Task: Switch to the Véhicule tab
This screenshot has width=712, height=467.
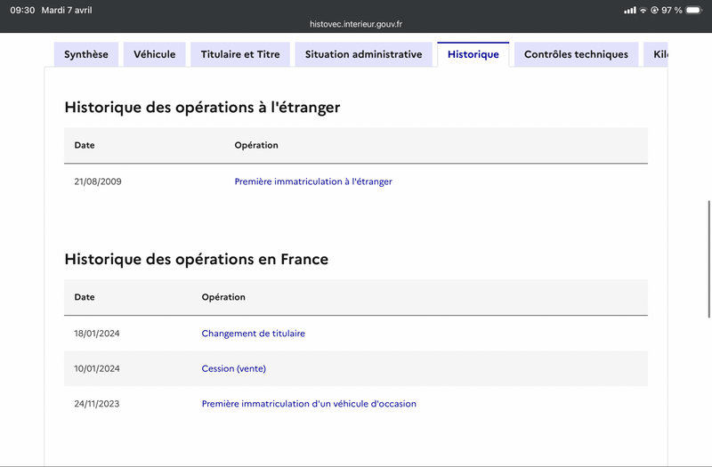Action: pyautogui.click(x=154, y=54)
